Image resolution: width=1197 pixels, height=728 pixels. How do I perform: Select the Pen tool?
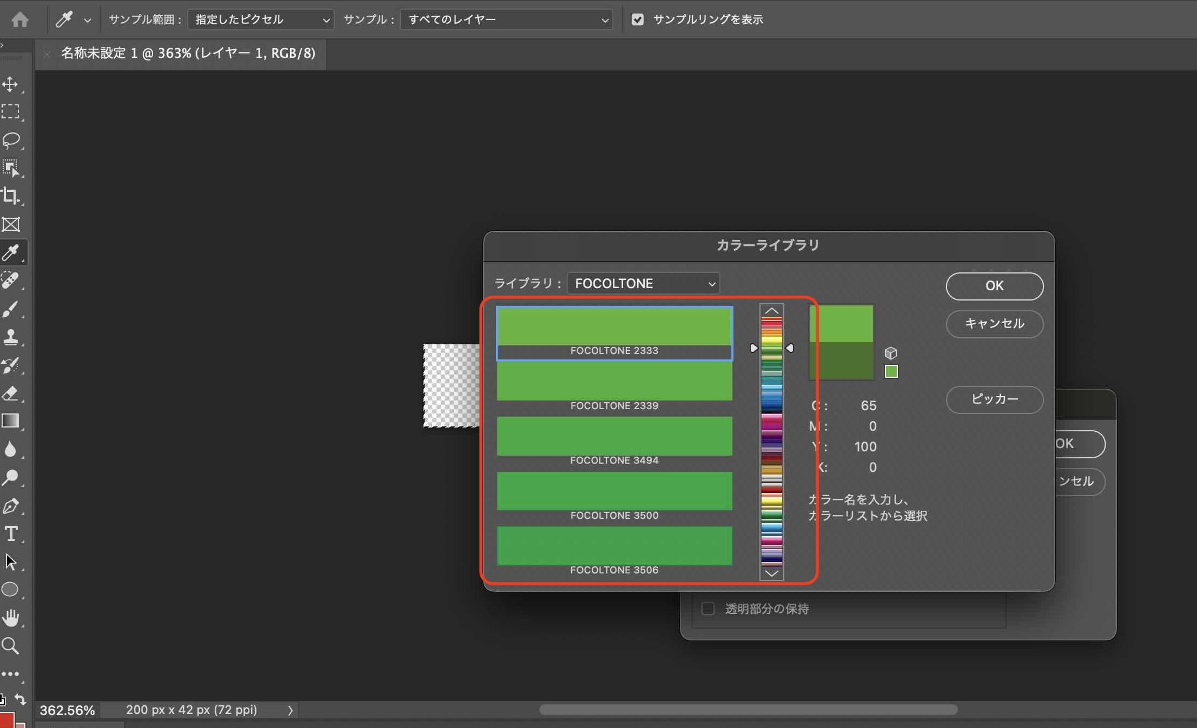pos(11,506)
